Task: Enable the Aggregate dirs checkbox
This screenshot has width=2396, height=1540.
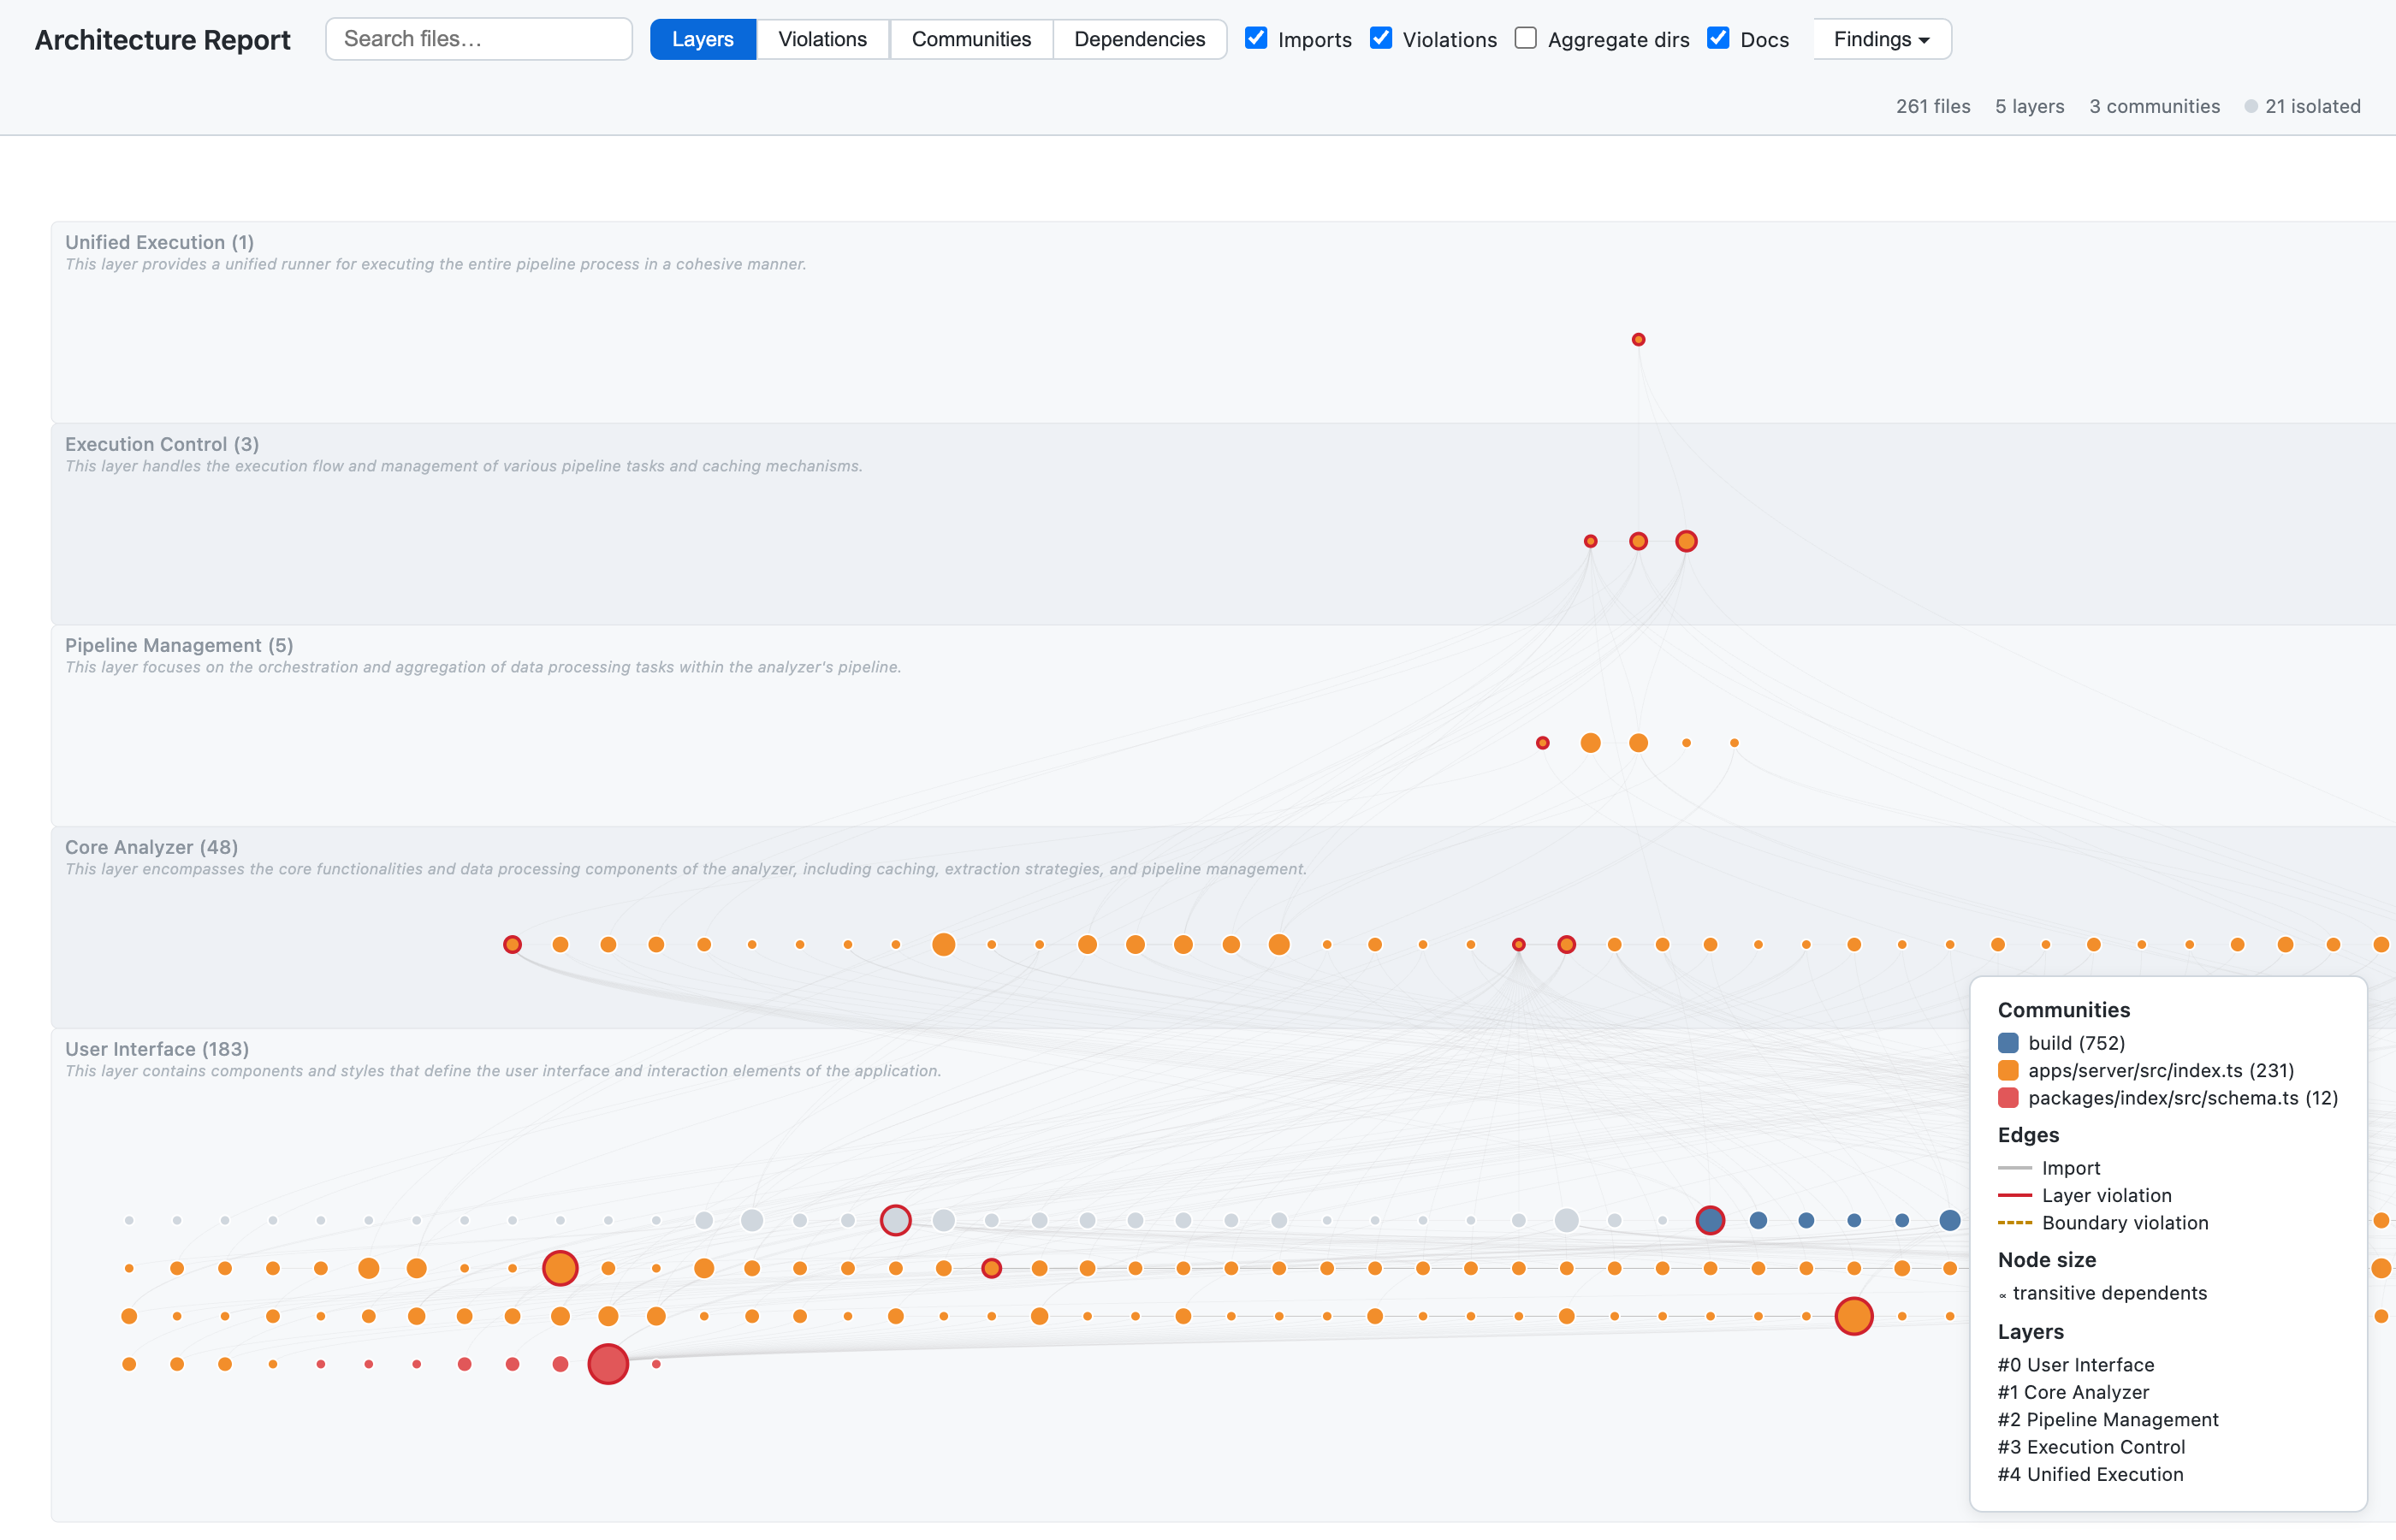Action: coord(1525,38)
